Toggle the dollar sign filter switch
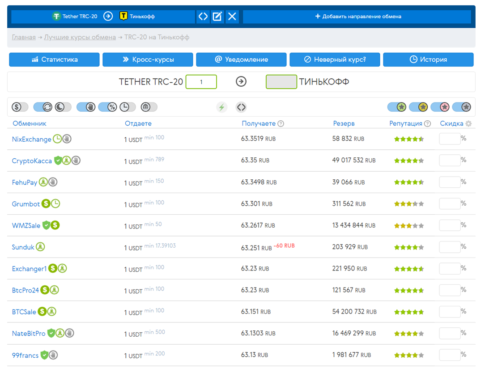This screenshot has width=485, height=368. click(x=20, y=107)
